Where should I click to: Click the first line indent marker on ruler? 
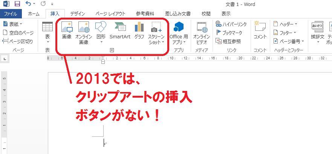(x=103, y=57)
